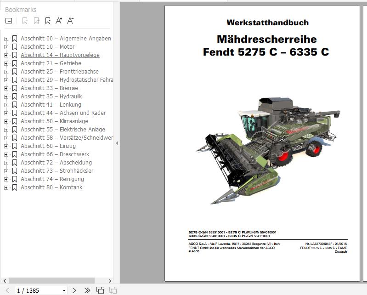Expand Abschnitt 25 – Fronttriebachse node
The width and height of the screenshot is (367, 295).
(x=6, y=72)
